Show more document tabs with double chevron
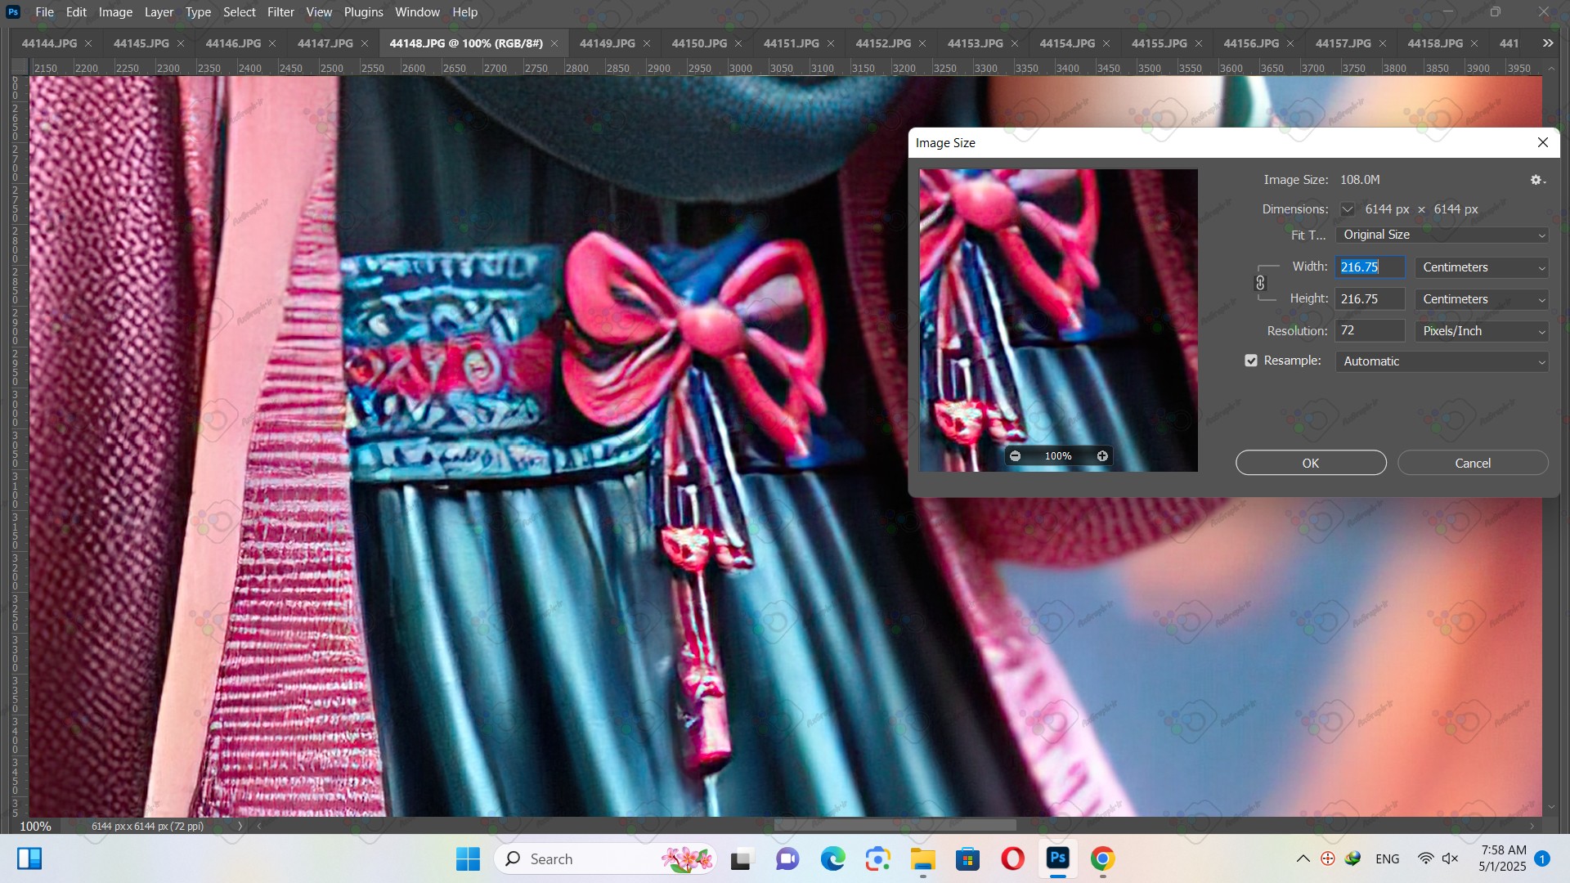1570x883 pixels. point(1548,43)
